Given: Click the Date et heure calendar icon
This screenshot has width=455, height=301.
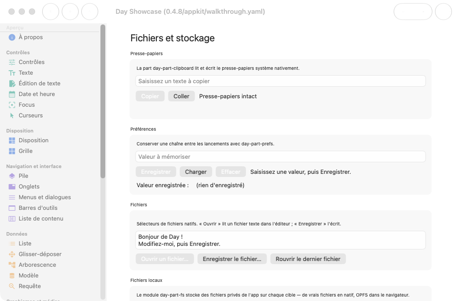Looking at the screenshot, I should (x=12, y=94).
